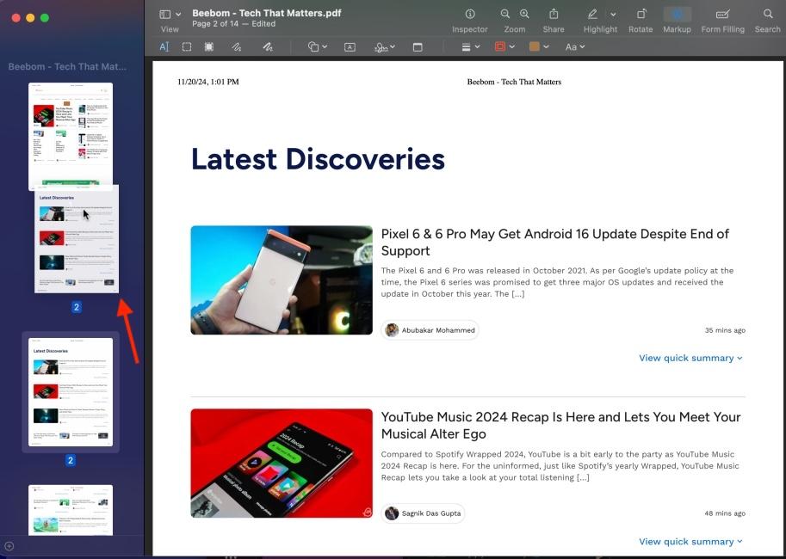Select the Draw tool
This screenshot has width=786, height=559.
269,46
